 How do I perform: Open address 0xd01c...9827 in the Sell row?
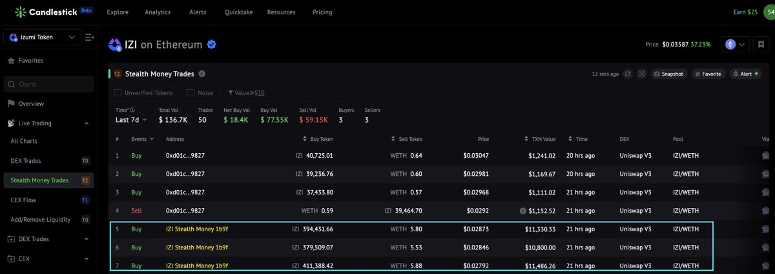(185, 211)
